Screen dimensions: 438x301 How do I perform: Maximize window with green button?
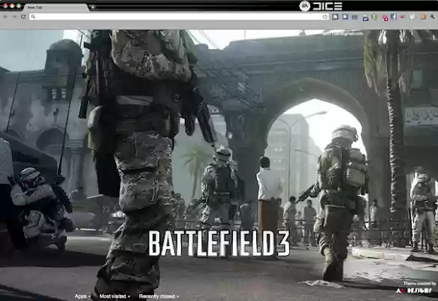click(19, 6)
